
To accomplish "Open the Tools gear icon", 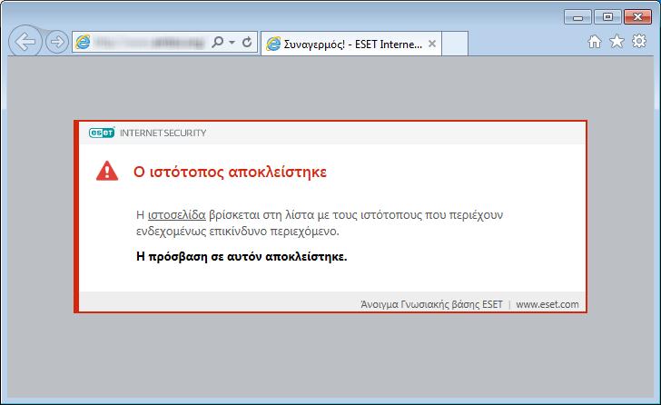I will pyautogui.click(x=639, y=41).
